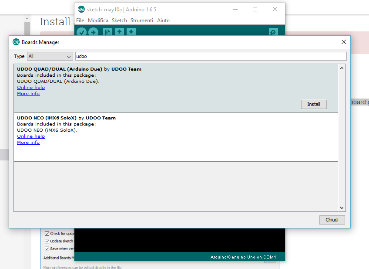The width and height of the screenshot is (369, 269).
Task: Toggle Check for updates checkbox in Preferences
Action: (47, 234)
